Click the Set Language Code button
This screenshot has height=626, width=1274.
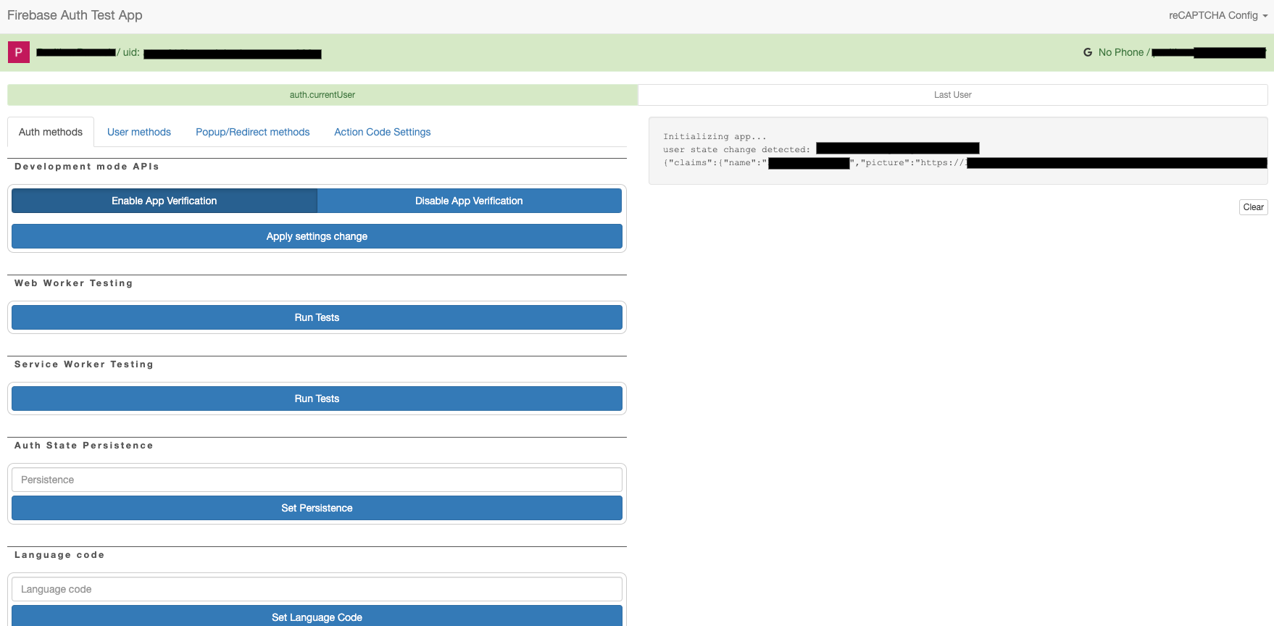tap(317, 617)
